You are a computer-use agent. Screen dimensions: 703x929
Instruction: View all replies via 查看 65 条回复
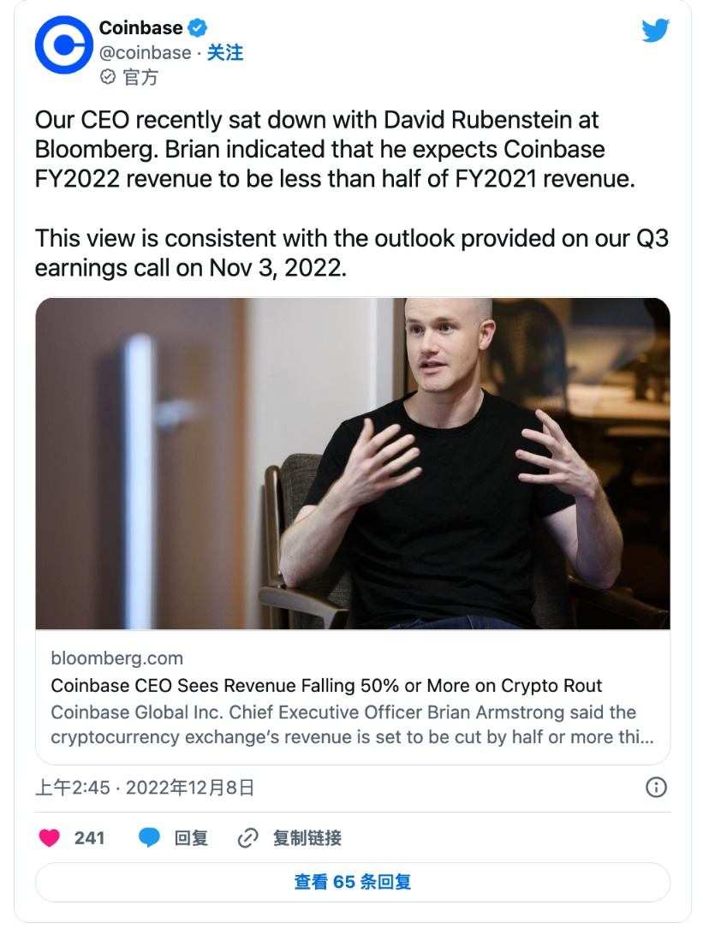(x=352, y=881)
